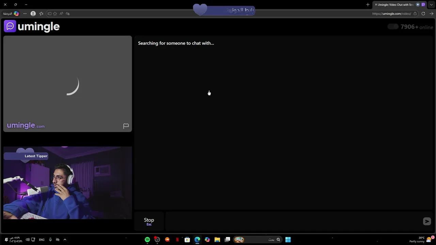Close the Umingle tab
The width and height of the screenshot is (436, 245).
[376, 5]
